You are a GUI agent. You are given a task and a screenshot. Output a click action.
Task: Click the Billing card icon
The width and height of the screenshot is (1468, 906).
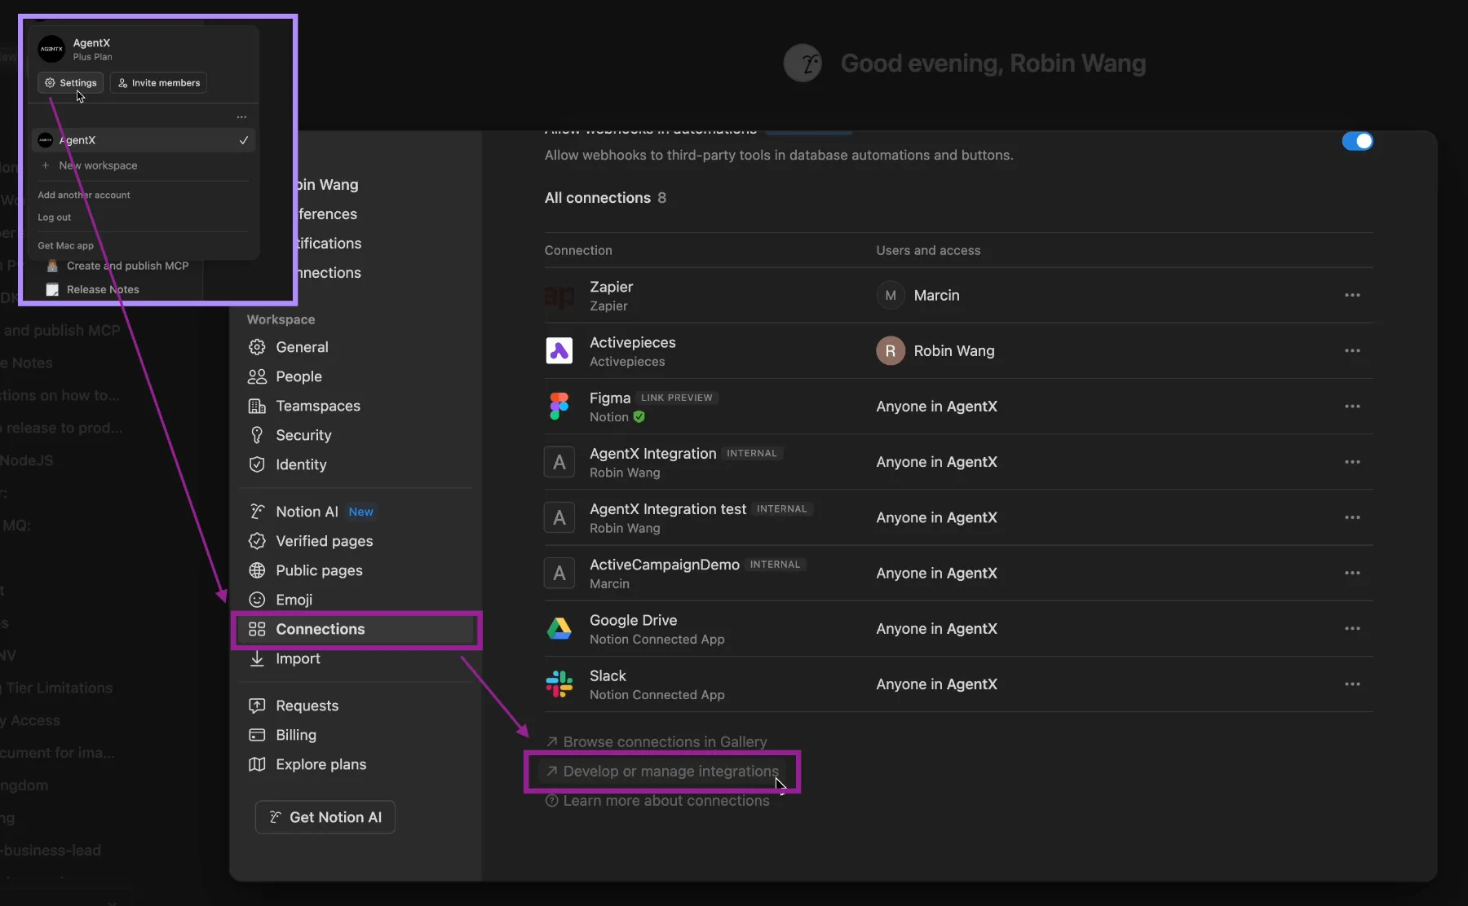click(257, 735)
